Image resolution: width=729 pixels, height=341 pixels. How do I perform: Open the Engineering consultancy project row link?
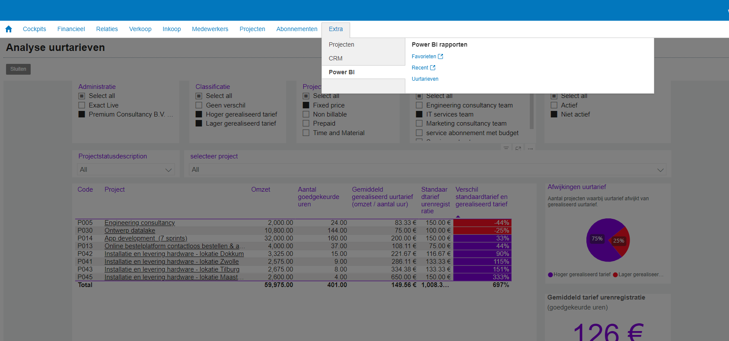pos(140,223)
